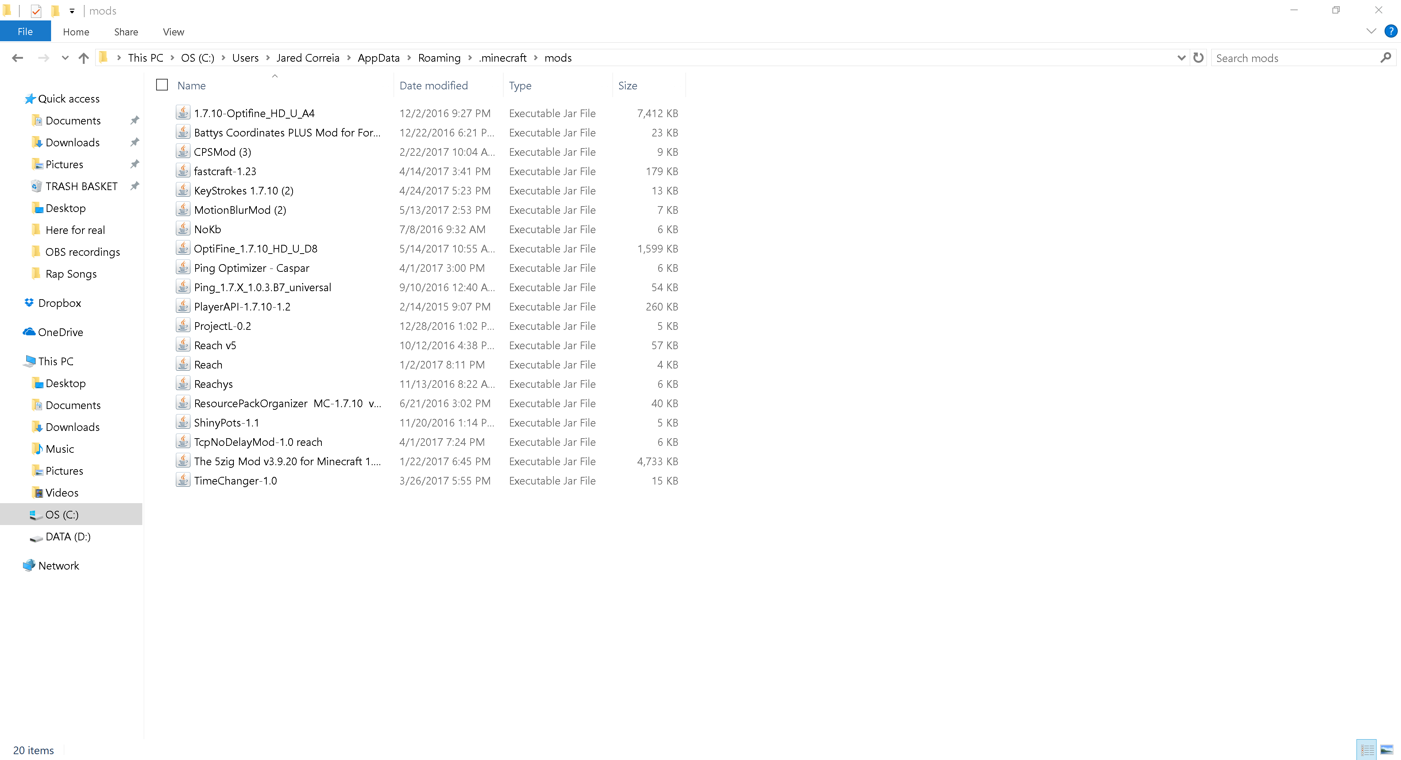Sort files by the Date modified column

click(433, 85)
